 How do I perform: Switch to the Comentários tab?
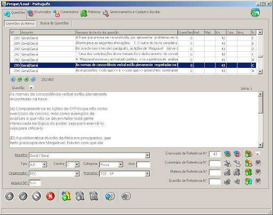tap(66, 13)
